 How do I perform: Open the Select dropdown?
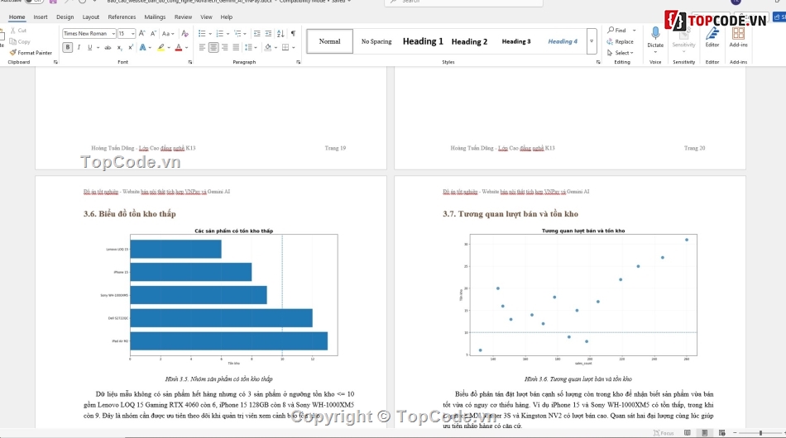click(621, 53)
